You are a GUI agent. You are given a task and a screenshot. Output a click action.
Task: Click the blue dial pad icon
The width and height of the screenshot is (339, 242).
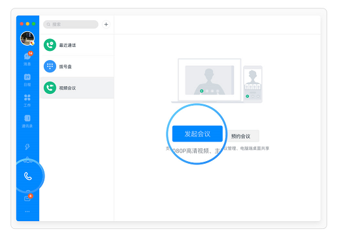[50, 67]
